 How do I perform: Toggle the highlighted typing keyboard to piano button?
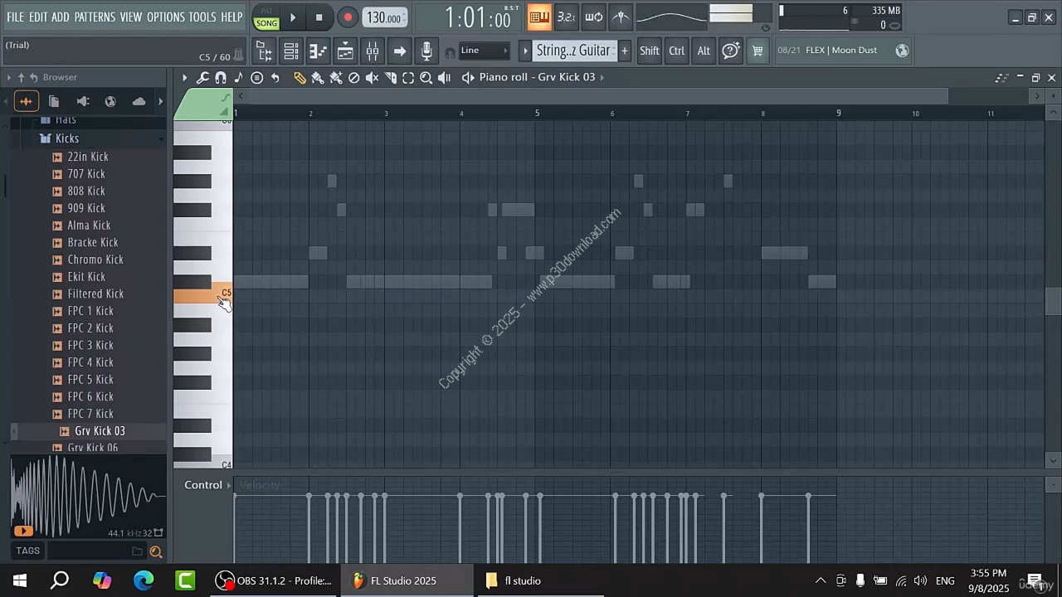[x=539, y=17]
